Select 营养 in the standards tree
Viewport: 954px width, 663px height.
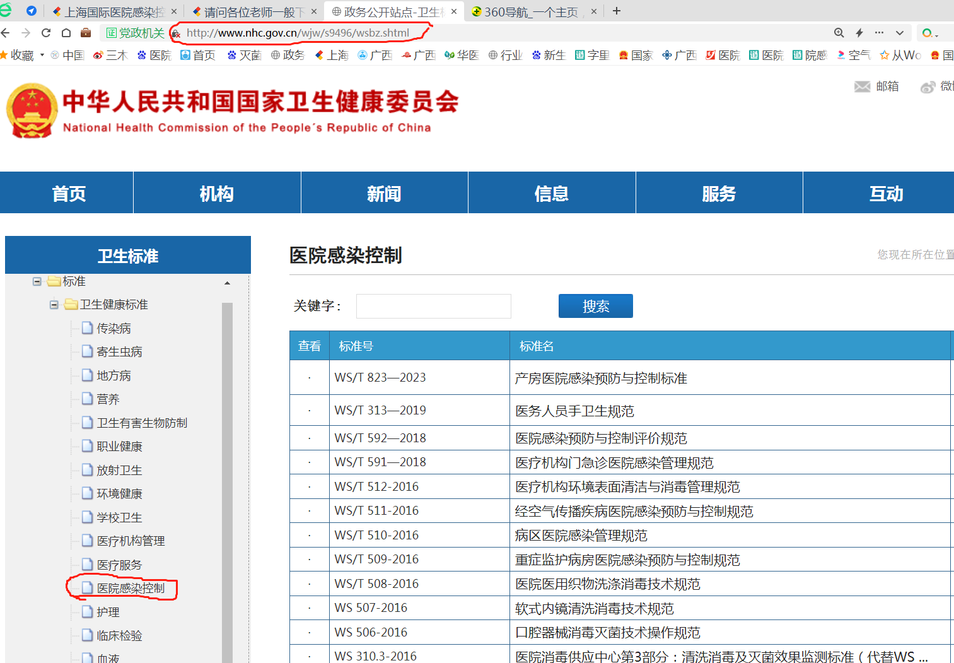[x=108, y=399]
